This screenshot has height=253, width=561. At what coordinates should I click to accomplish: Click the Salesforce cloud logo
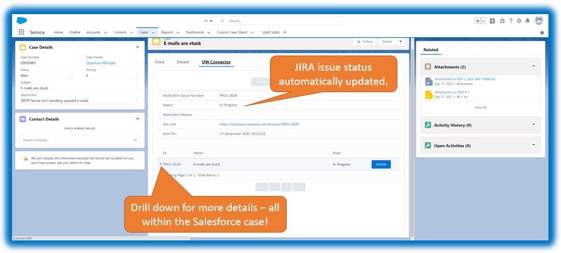click(x=22, y=21)
